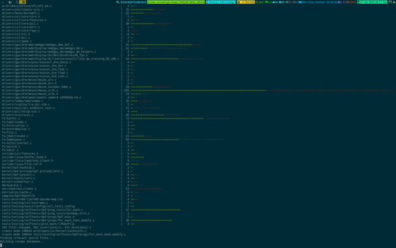
Task: Click the line kernel/bpf/hashtab.c
Action: point(18,168)
